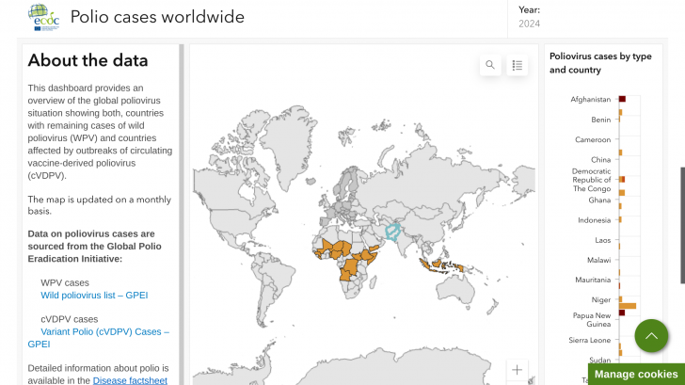Open the map legend list
This screenshot has height=385, width=685.
click(517, 65)
